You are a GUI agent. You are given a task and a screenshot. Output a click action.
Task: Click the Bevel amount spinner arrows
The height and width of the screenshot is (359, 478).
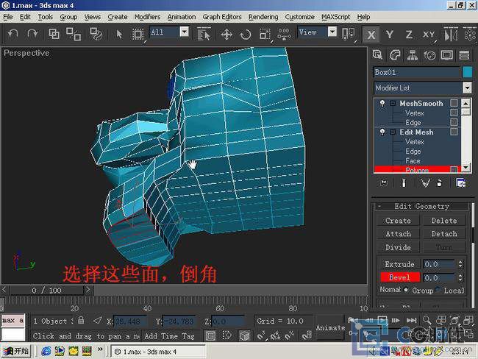pyautogui.click(x=460, y=277)
